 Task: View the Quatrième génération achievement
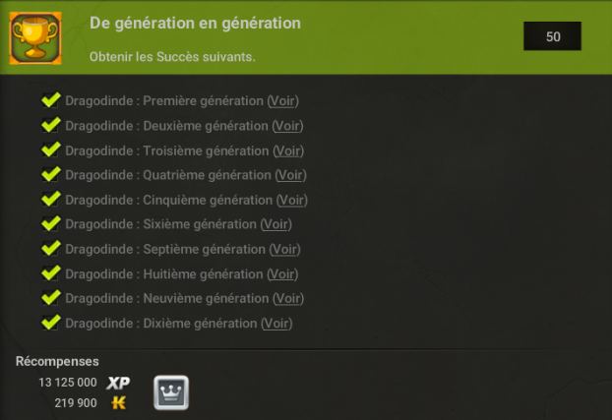(291, 175)
